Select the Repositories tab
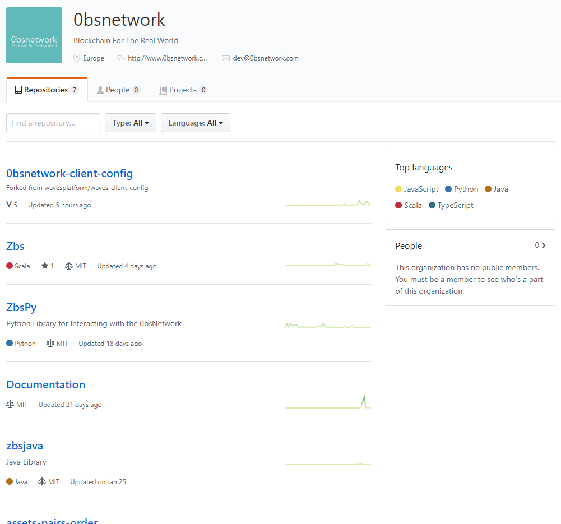The width and height of the screenshot is (561, 524). pos(47,90)
